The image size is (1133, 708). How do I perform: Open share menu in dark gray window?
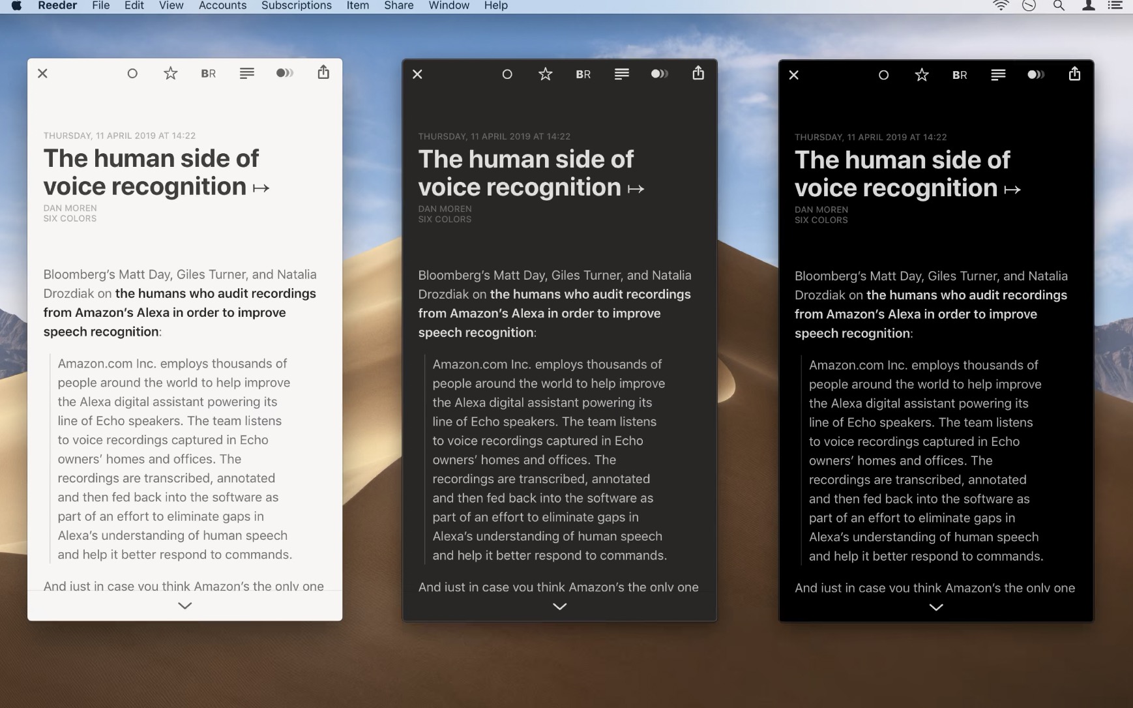click(698, 73)
